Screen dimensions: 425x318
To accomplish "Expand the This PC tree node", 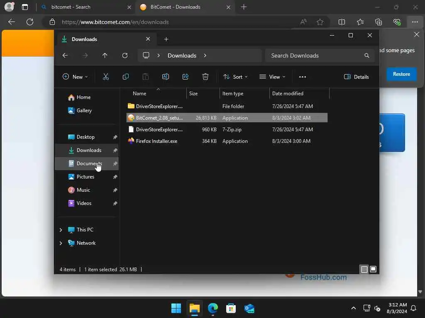I will click(x=61, y=230).
